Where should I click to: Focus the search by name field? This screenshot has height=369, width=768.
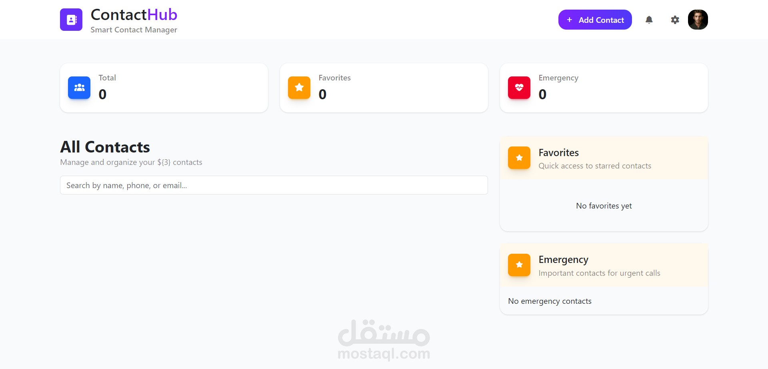[x=274, y=185]
